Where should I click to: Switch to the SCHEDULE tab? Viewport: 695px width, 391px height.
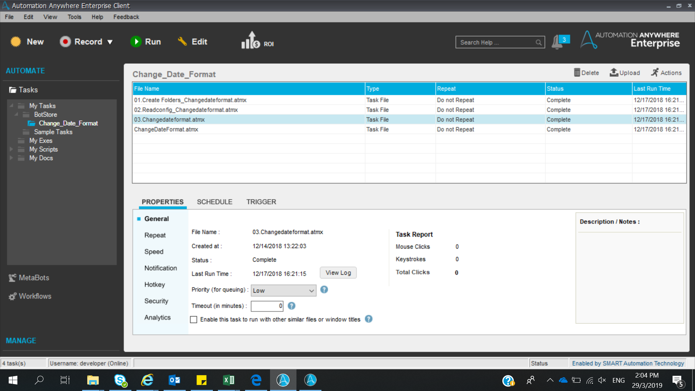click(214, 202)
